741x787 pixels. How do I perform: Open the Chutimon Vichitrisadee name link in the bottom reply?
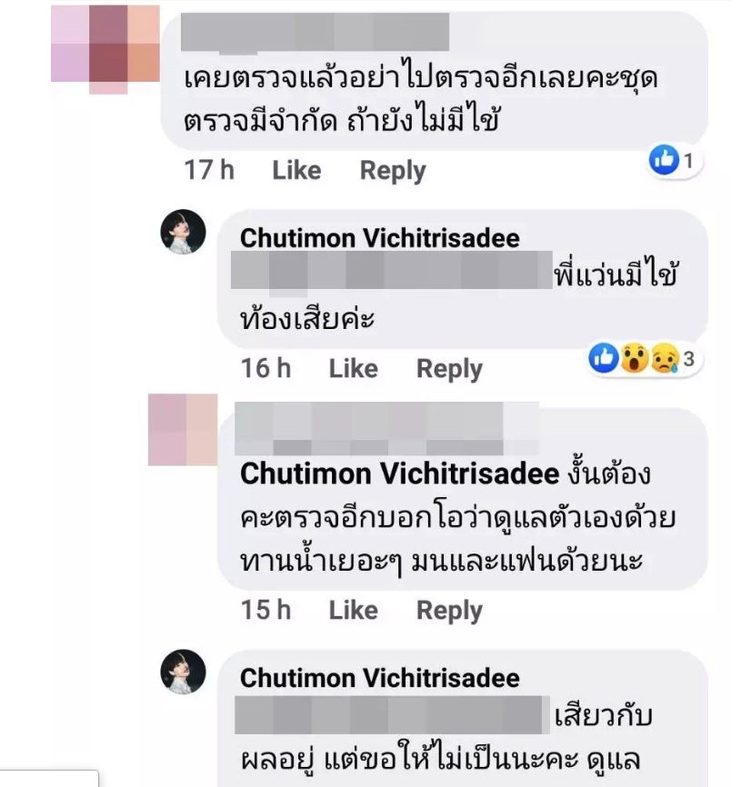click(x=379, y=678)
